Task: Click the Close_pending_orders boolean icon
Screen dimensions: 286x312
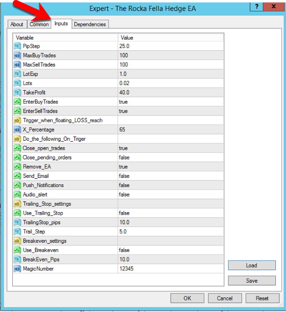Action: [x=17, y=158]
